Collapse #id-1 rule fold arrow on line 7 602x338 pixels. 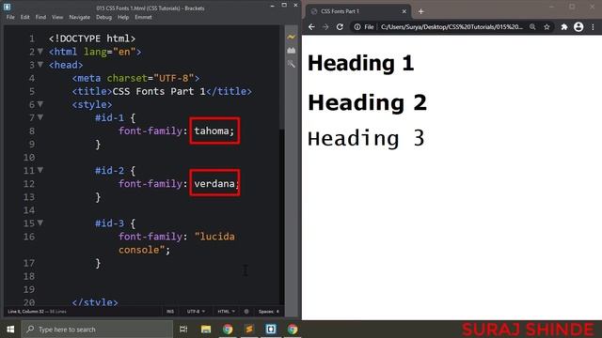(40, 117)
